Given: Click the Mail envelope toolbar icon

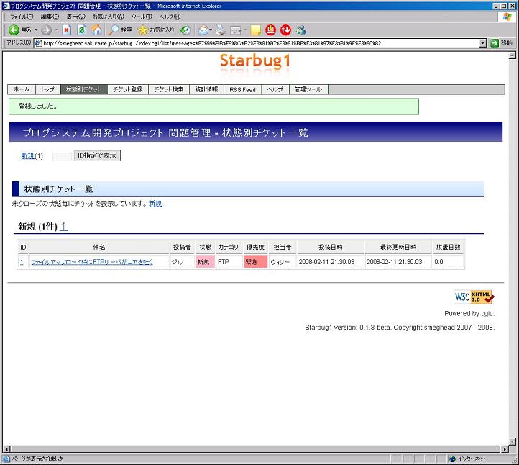Looking at the screenshot, I should (x=203, y=30).
